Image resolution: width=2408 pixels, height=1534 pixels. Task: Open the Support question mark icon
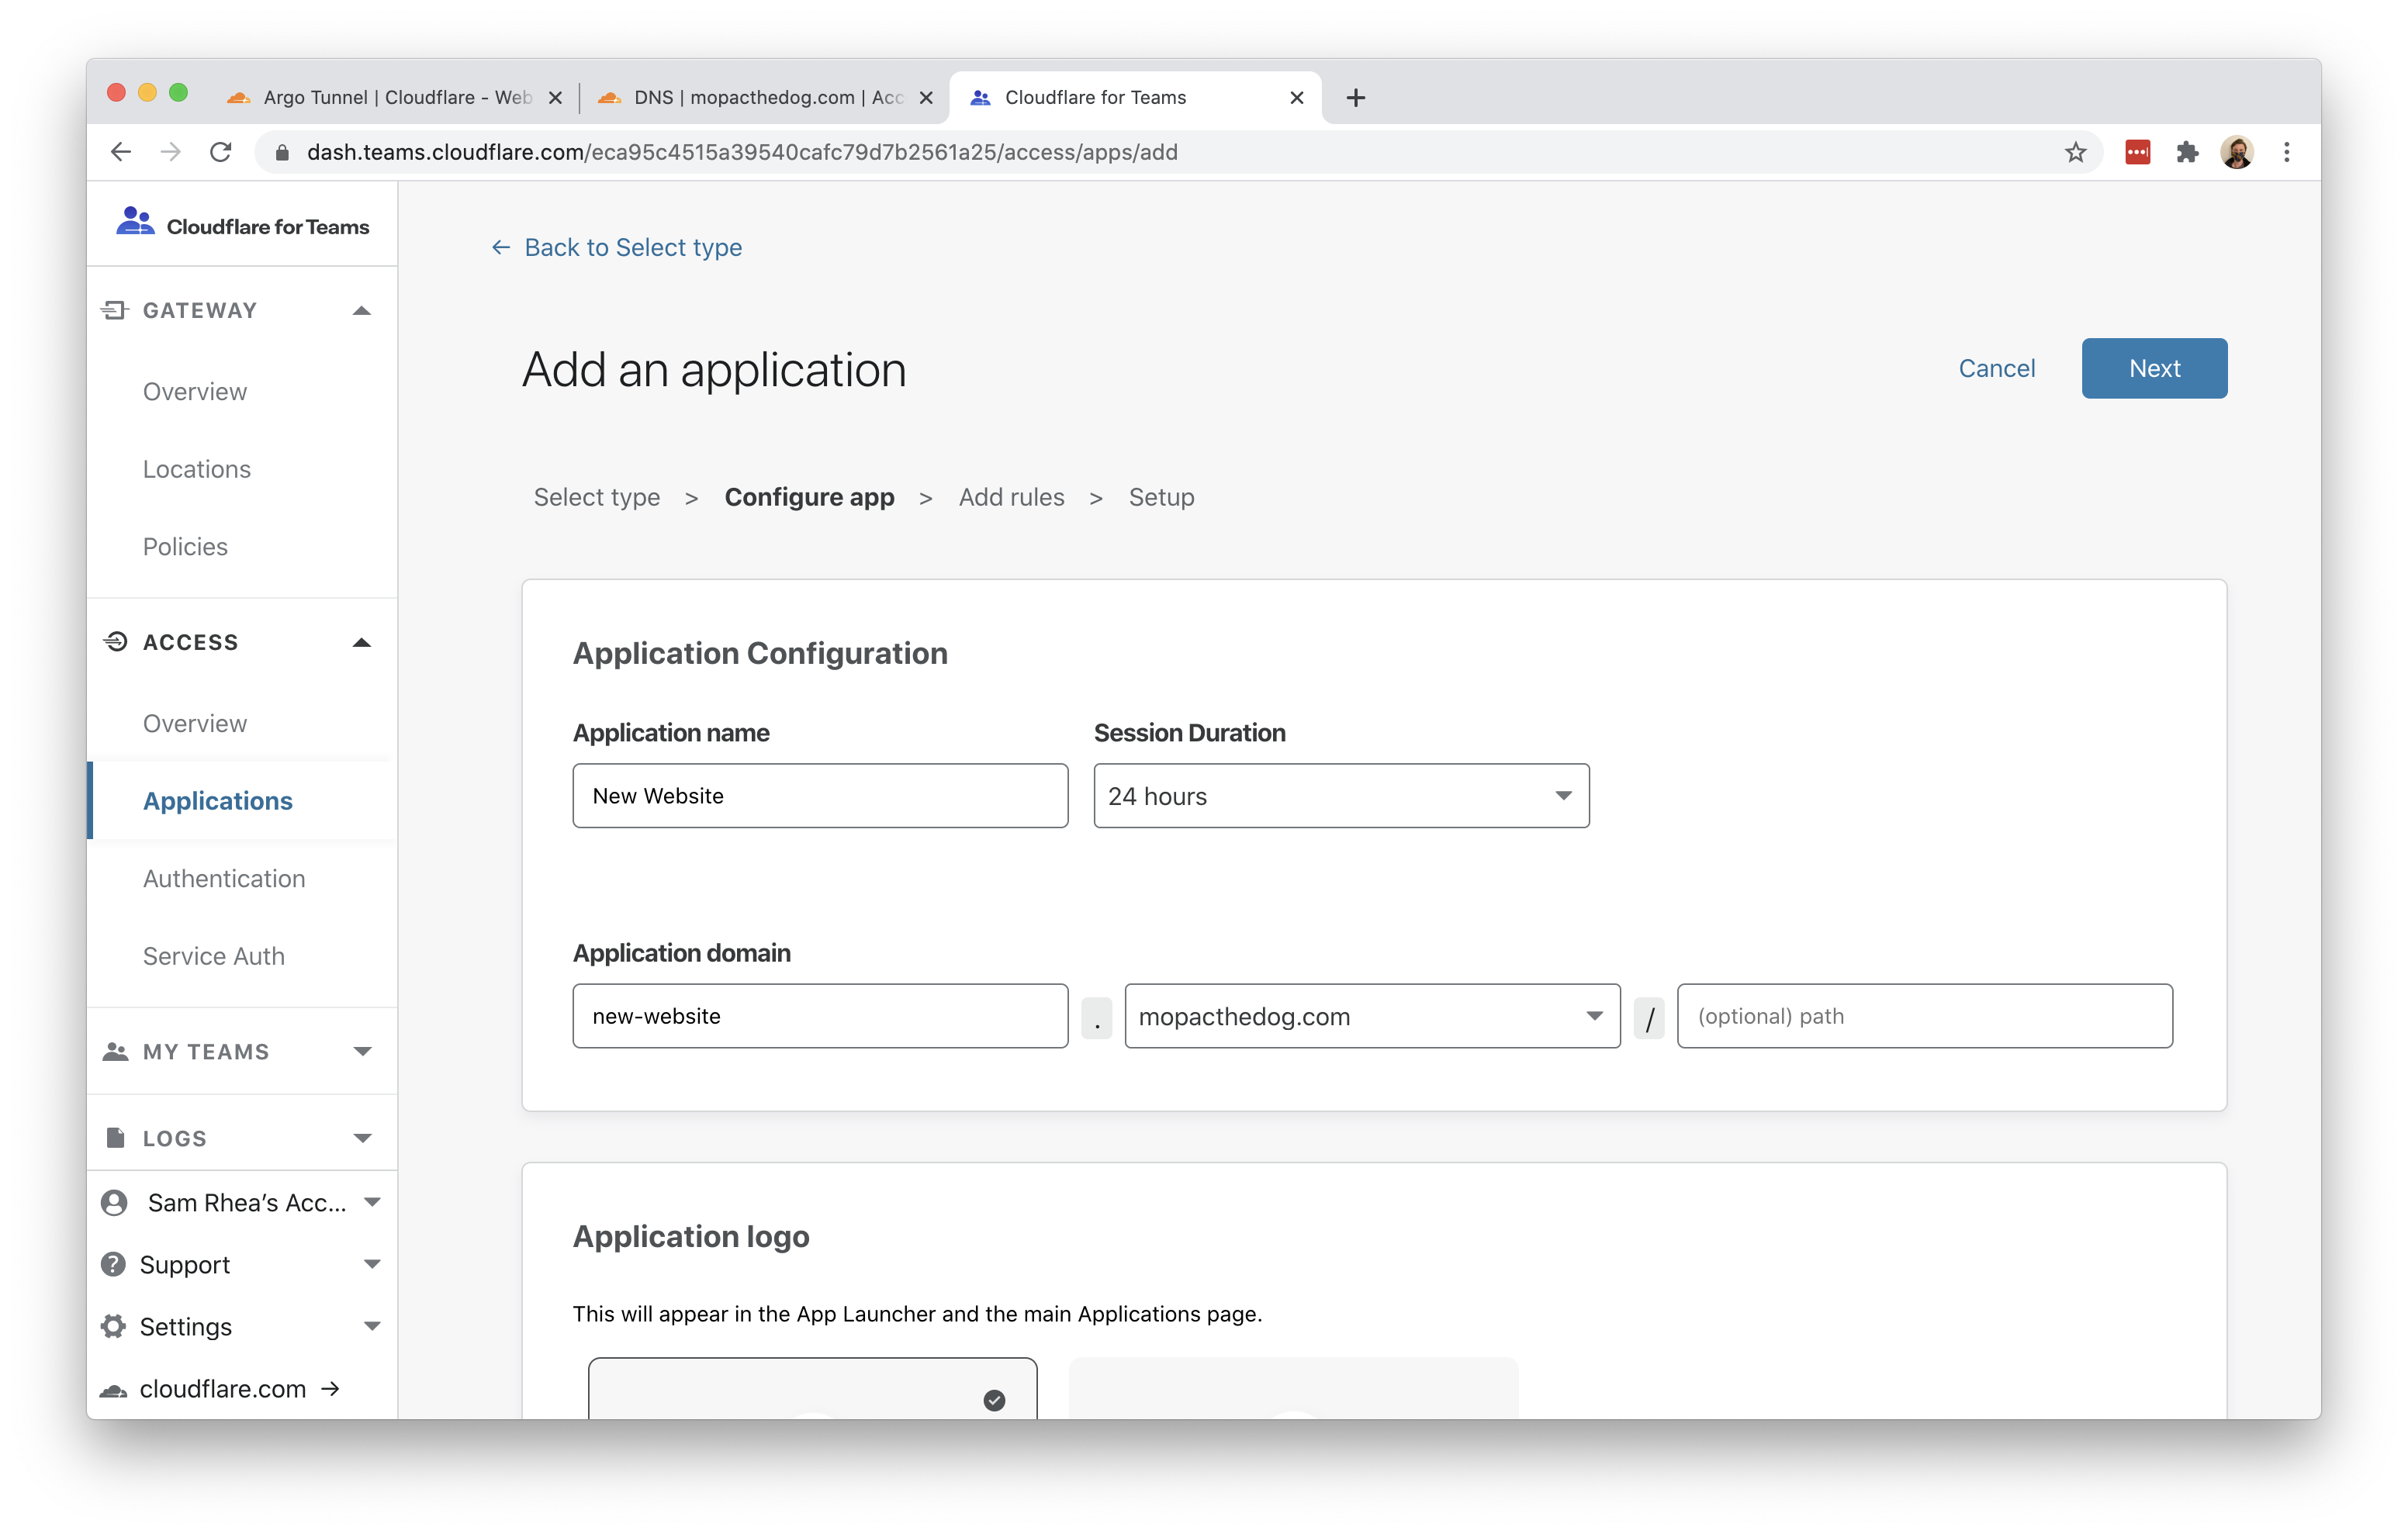pos(113,1264)
